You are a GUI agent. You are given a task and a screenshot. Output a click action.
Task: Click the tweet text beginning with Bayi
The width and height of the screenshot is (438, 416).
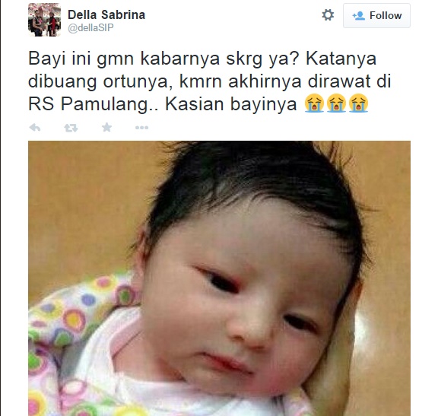tap(210, 81)
